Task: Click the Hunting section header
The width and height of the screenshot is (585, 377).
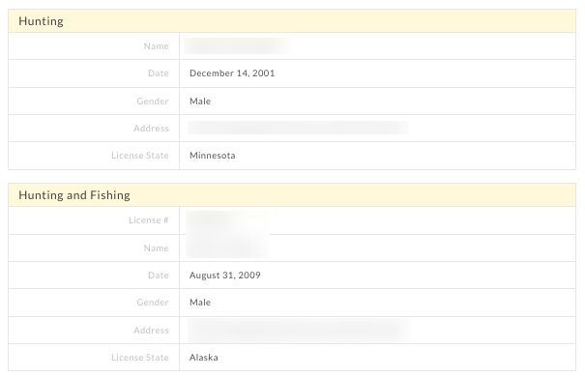Action: tap(292, 21)
